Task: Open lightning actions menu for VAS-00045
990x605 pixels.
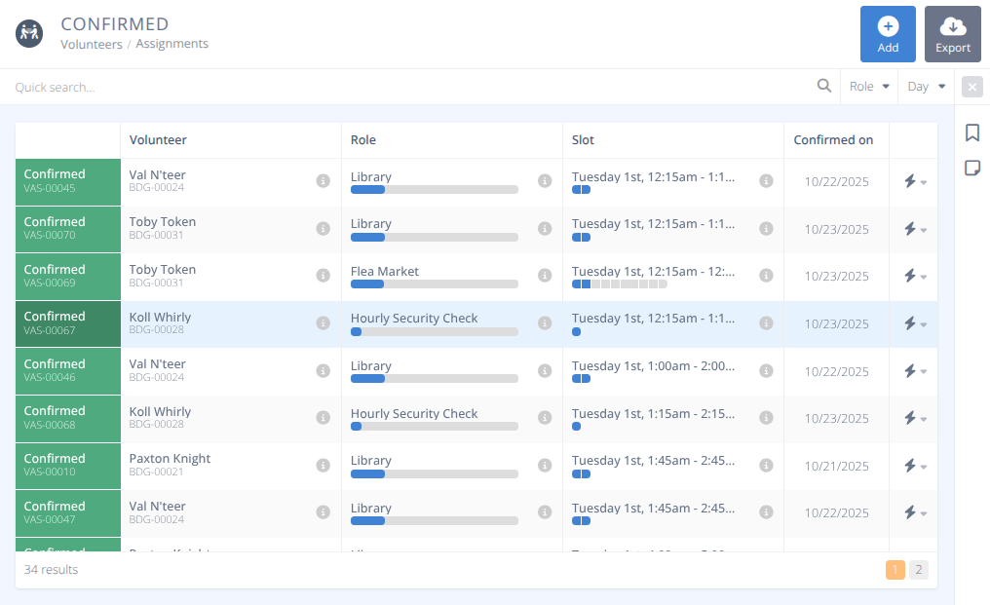Action: pos(913,181)
